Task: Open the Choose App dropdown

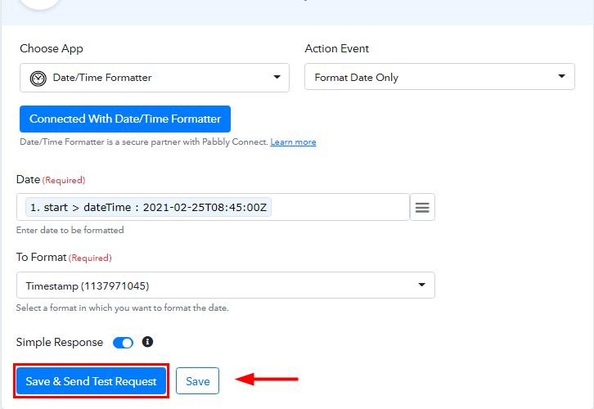Action: 155,78
